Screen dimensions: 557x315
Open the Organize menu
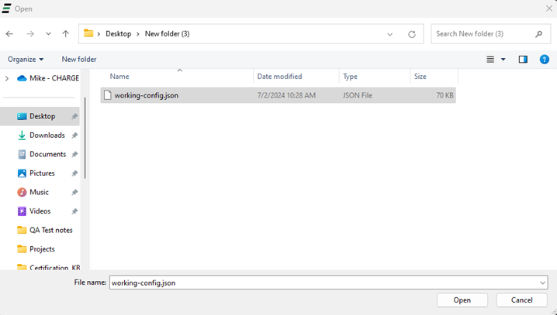click(26, 59)
